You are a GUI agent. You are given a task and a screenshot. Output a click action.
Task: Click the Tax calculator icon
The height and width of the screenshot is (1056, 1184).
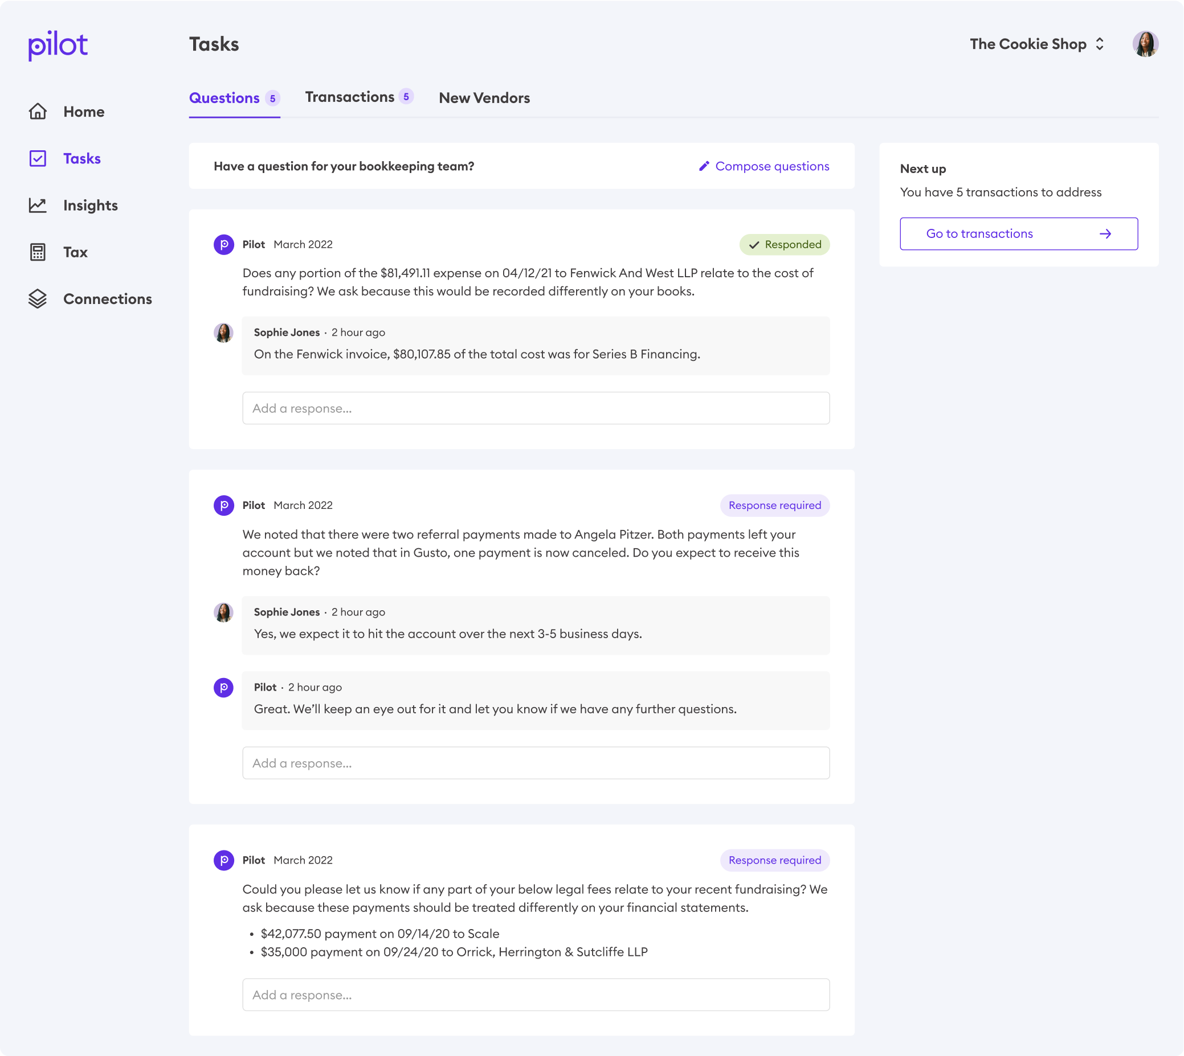38,252
